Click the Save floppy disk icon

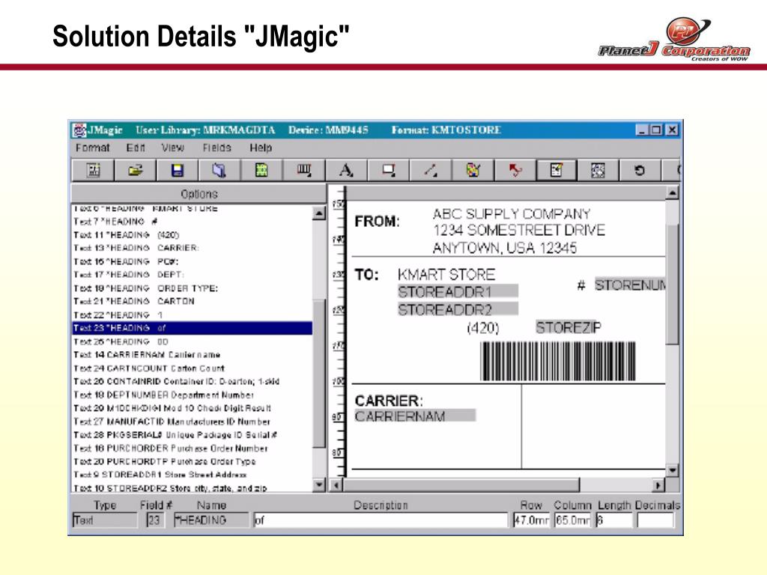click(x=177, y=170)
